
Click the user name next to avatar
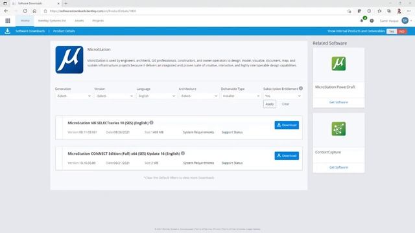point(389,21)
